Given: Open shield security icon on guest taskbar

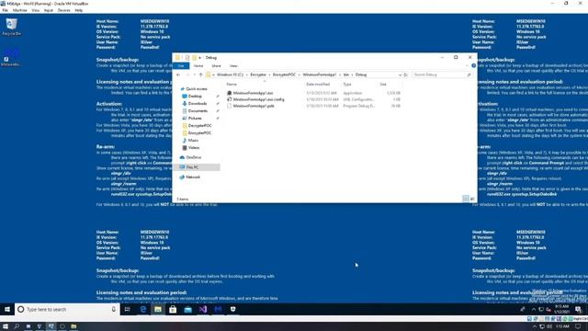Looking at the screenshot, I should (x=232, y=309).
